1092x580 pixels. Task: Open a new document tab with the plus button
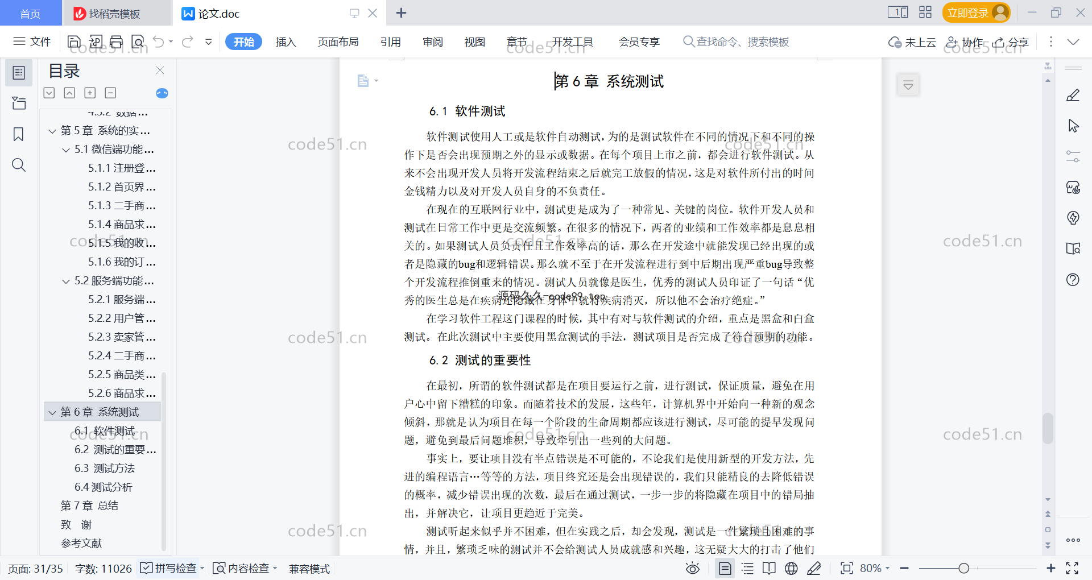click(x=401, y=13)
